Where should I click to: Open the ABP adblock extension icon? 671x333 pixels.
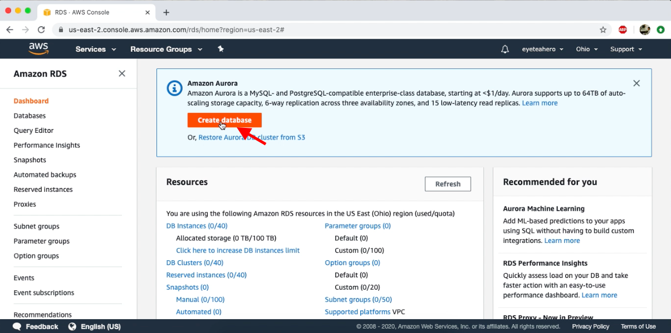(623, 29)
